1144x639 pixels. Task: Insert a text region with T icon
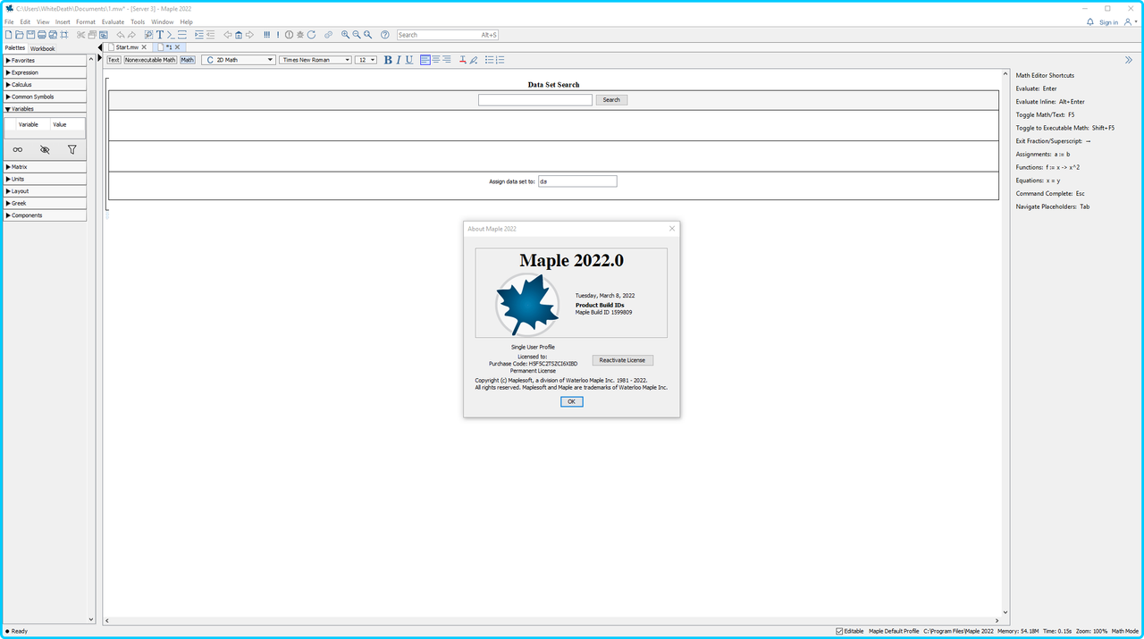(160, 35)
